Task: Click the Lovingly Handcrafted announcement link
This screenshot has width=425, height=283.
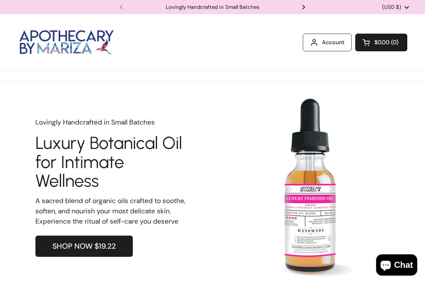Action: (x=212, y=7)
